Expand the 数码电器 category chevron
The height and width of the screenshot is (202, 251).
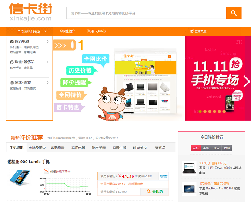[x=48, y=41]
